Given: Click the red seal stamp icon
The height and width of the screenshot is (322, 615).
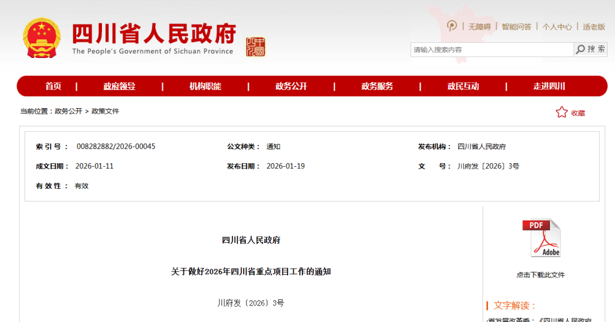Looking at the screenshot, I should 255,47.
